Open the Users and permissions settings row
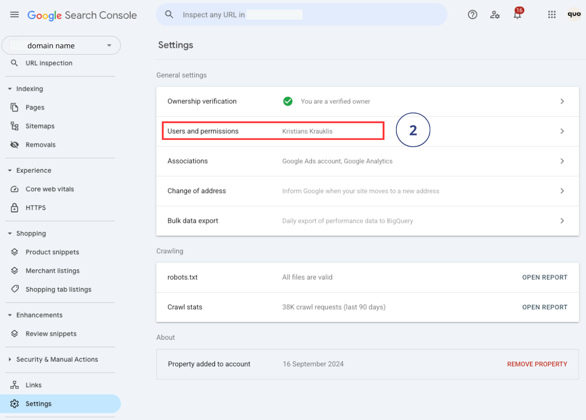The image size is (586, 420). point(272,131)
